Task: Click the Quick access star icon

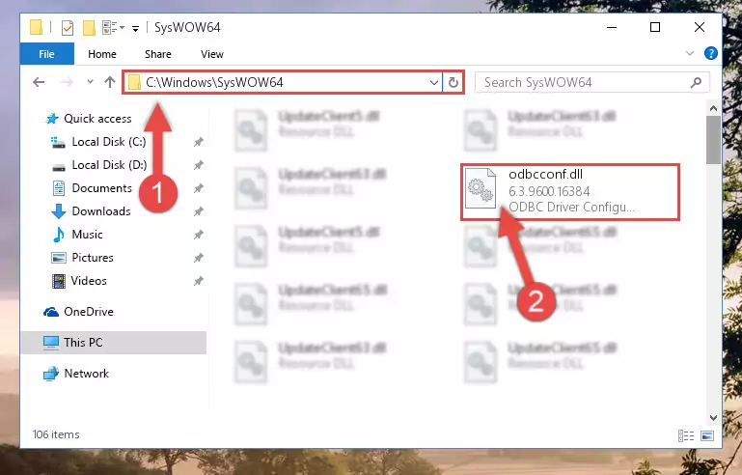Action: tap(51, 119)
